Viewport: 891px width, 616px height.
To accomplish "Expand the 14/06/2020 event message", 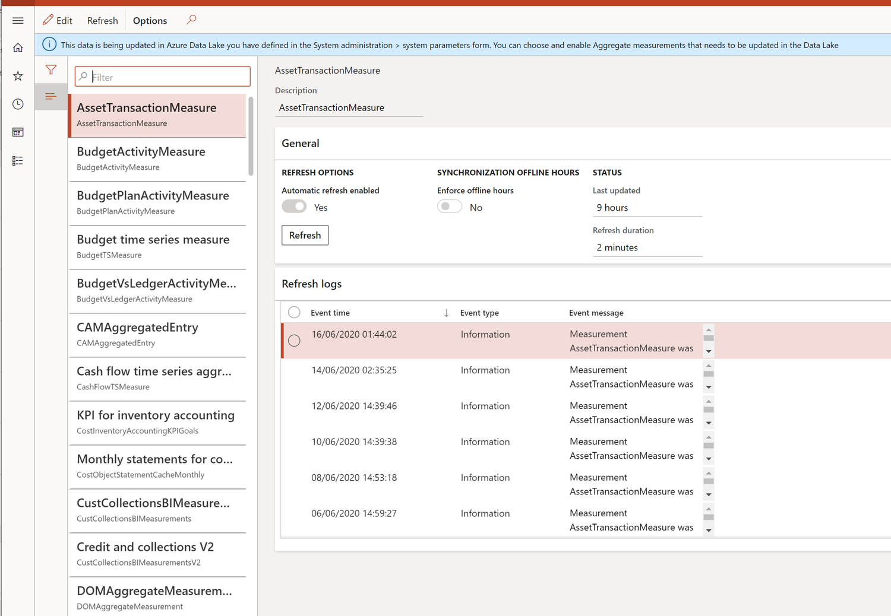I will pyautogui.click(x=708, y=387).
